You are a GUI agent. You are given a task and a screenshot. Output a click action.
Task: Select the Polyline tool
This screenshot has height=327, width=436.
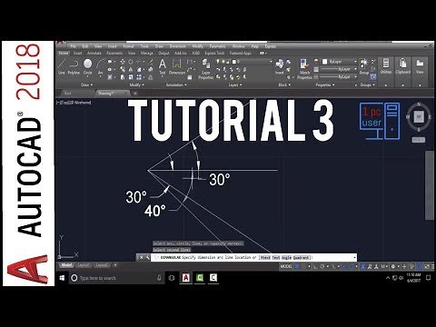point(74,66)
